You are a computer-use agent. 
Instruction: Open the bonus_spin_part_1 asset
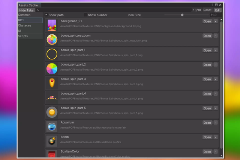point(207,50)
